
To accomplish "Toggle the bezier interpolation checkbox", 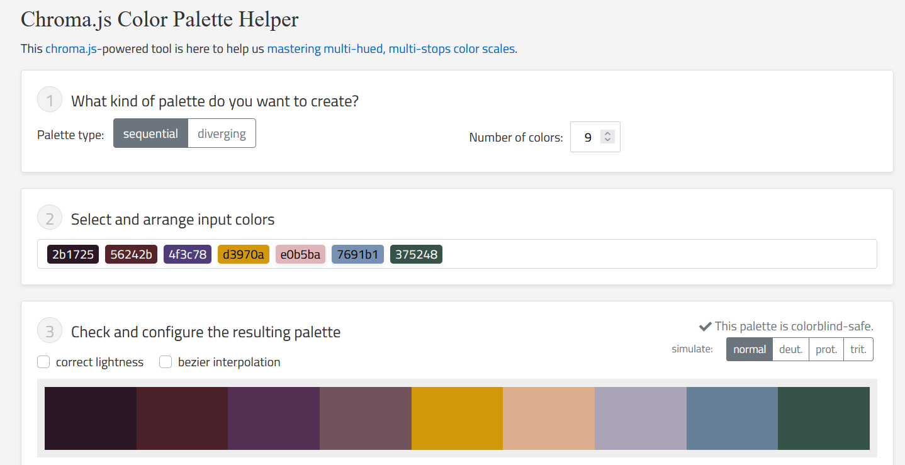I will point(166,362).
